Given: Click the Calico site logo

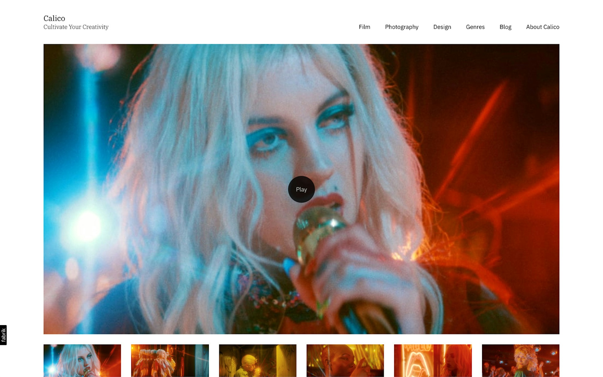Looking at the screenshot, I should pyautogui.click(x=54, y=18).
